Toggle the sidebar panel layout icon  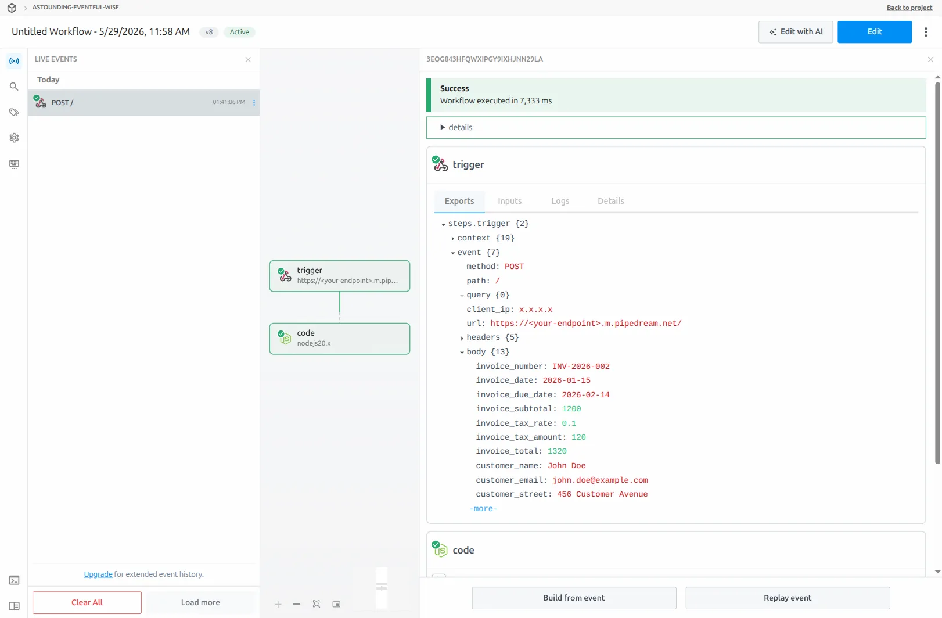(14, 606)
